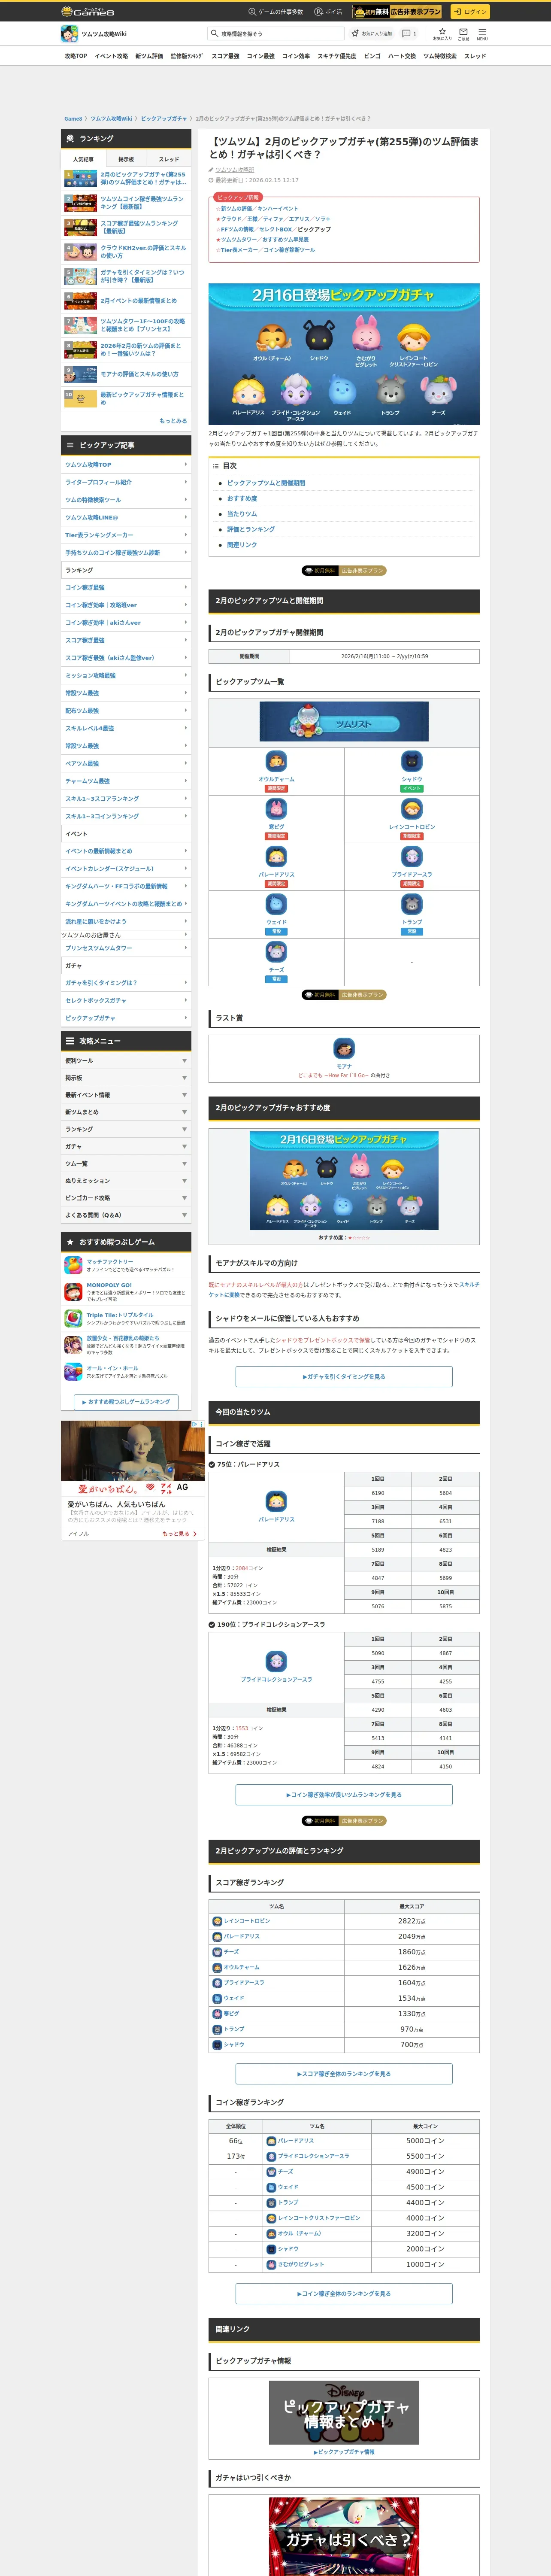This screenshot has height=2576, width=551.
Task: Click ガチャを引くタイミングを見る button
Action: (344, 1377)
